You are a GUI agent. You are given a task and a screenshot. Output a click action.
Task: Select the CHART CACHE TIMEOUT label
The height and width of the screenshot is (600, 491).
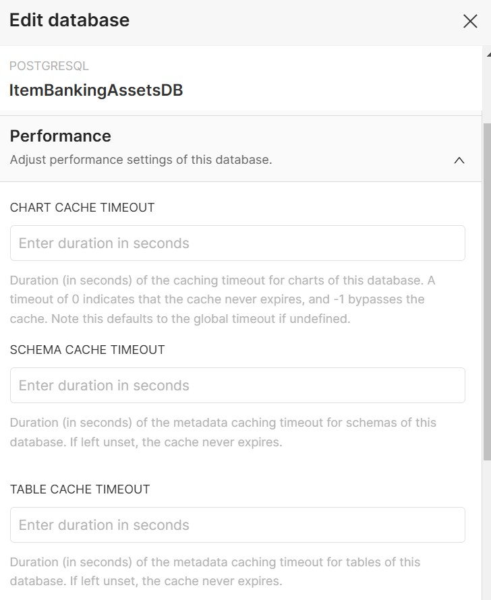tap(82, 208)
